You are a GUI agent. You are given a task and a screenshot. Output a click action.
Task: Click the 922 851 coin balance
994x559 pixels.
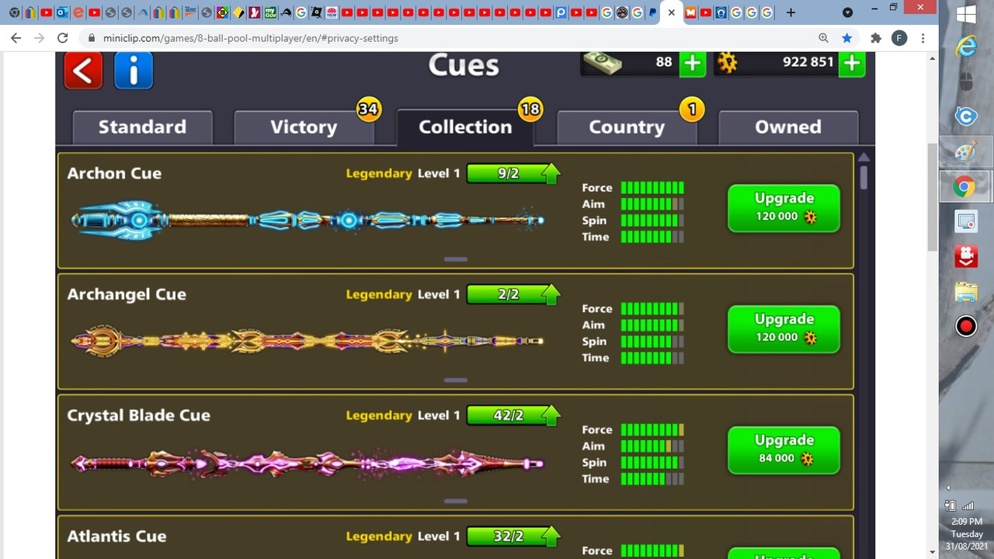[808, 62]
